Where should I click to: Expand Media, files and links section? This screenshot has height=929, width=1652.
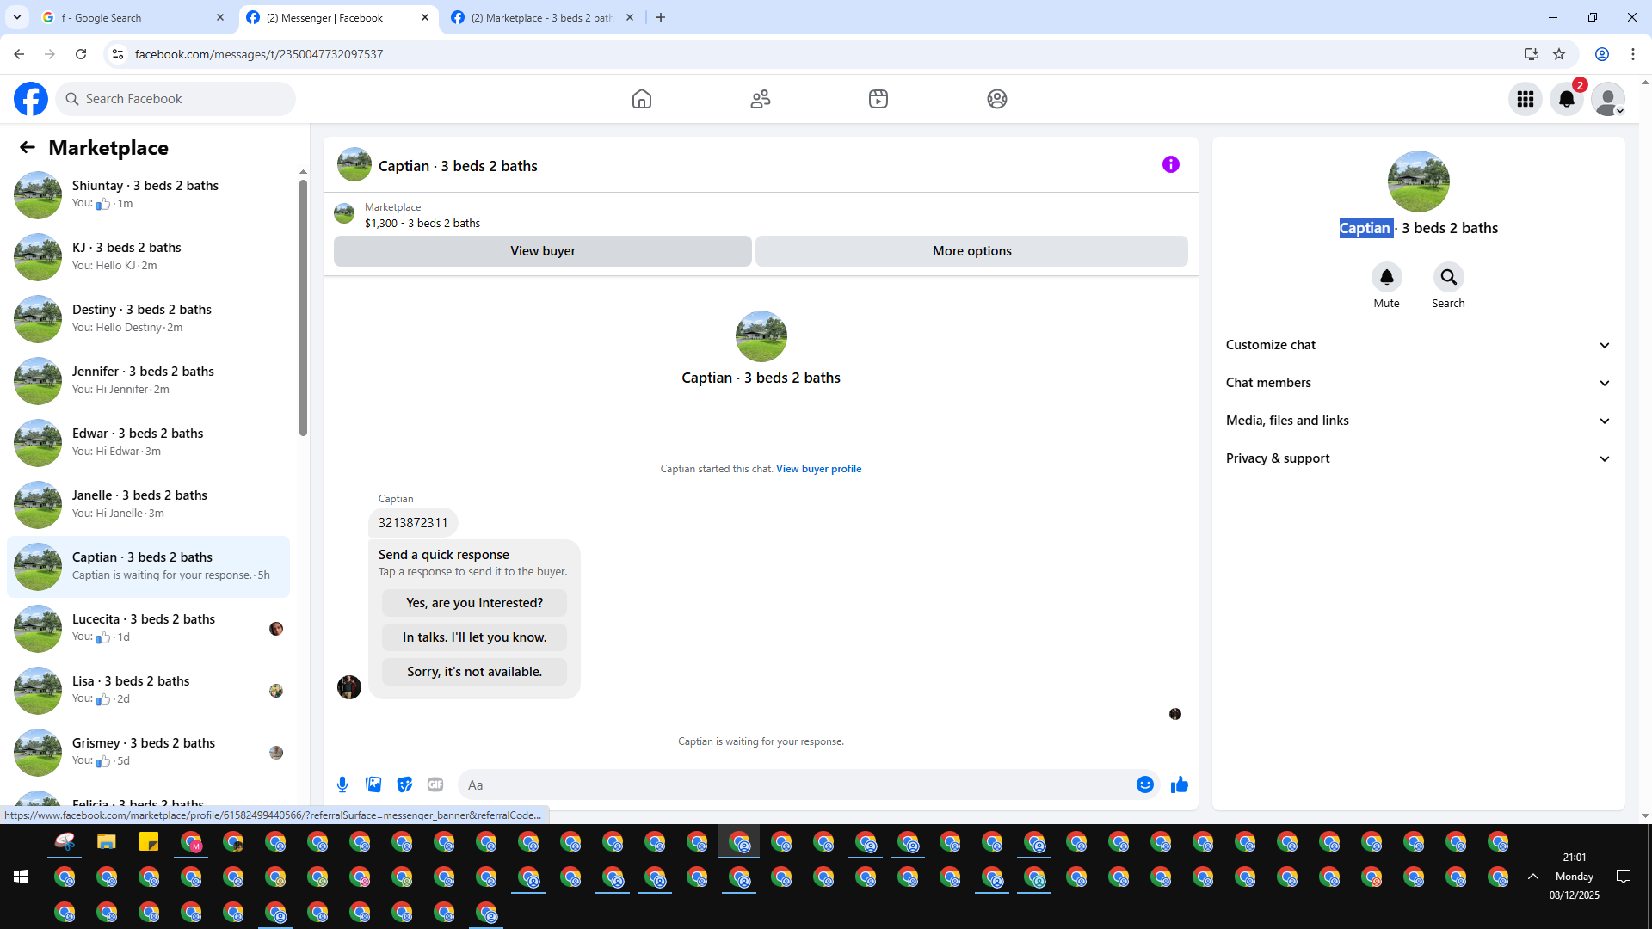pos(1418,421)
